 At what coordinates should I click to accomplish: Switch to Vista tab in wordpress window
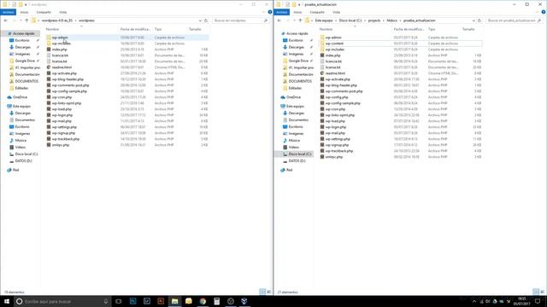click(x=62, y=12)
